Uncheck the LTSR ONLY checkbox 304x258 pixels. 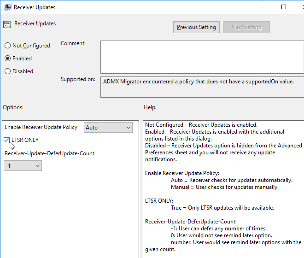pos(6,140)
